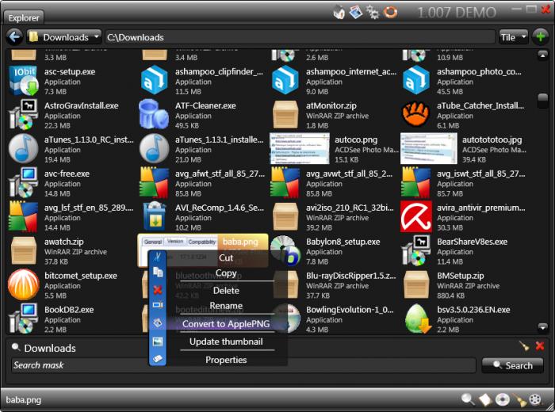The height and width of the screenshot is (412, 555).
Task: Select aTunes_1.13.0_RC_inst file name
Action: (x=89, y=139)
